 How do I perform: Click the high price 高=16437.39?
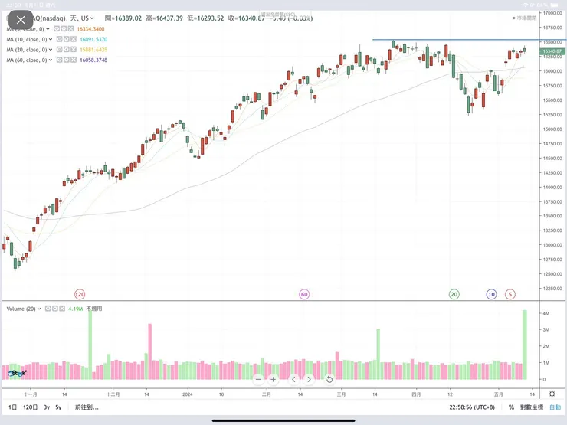click(x=165, y=18)
